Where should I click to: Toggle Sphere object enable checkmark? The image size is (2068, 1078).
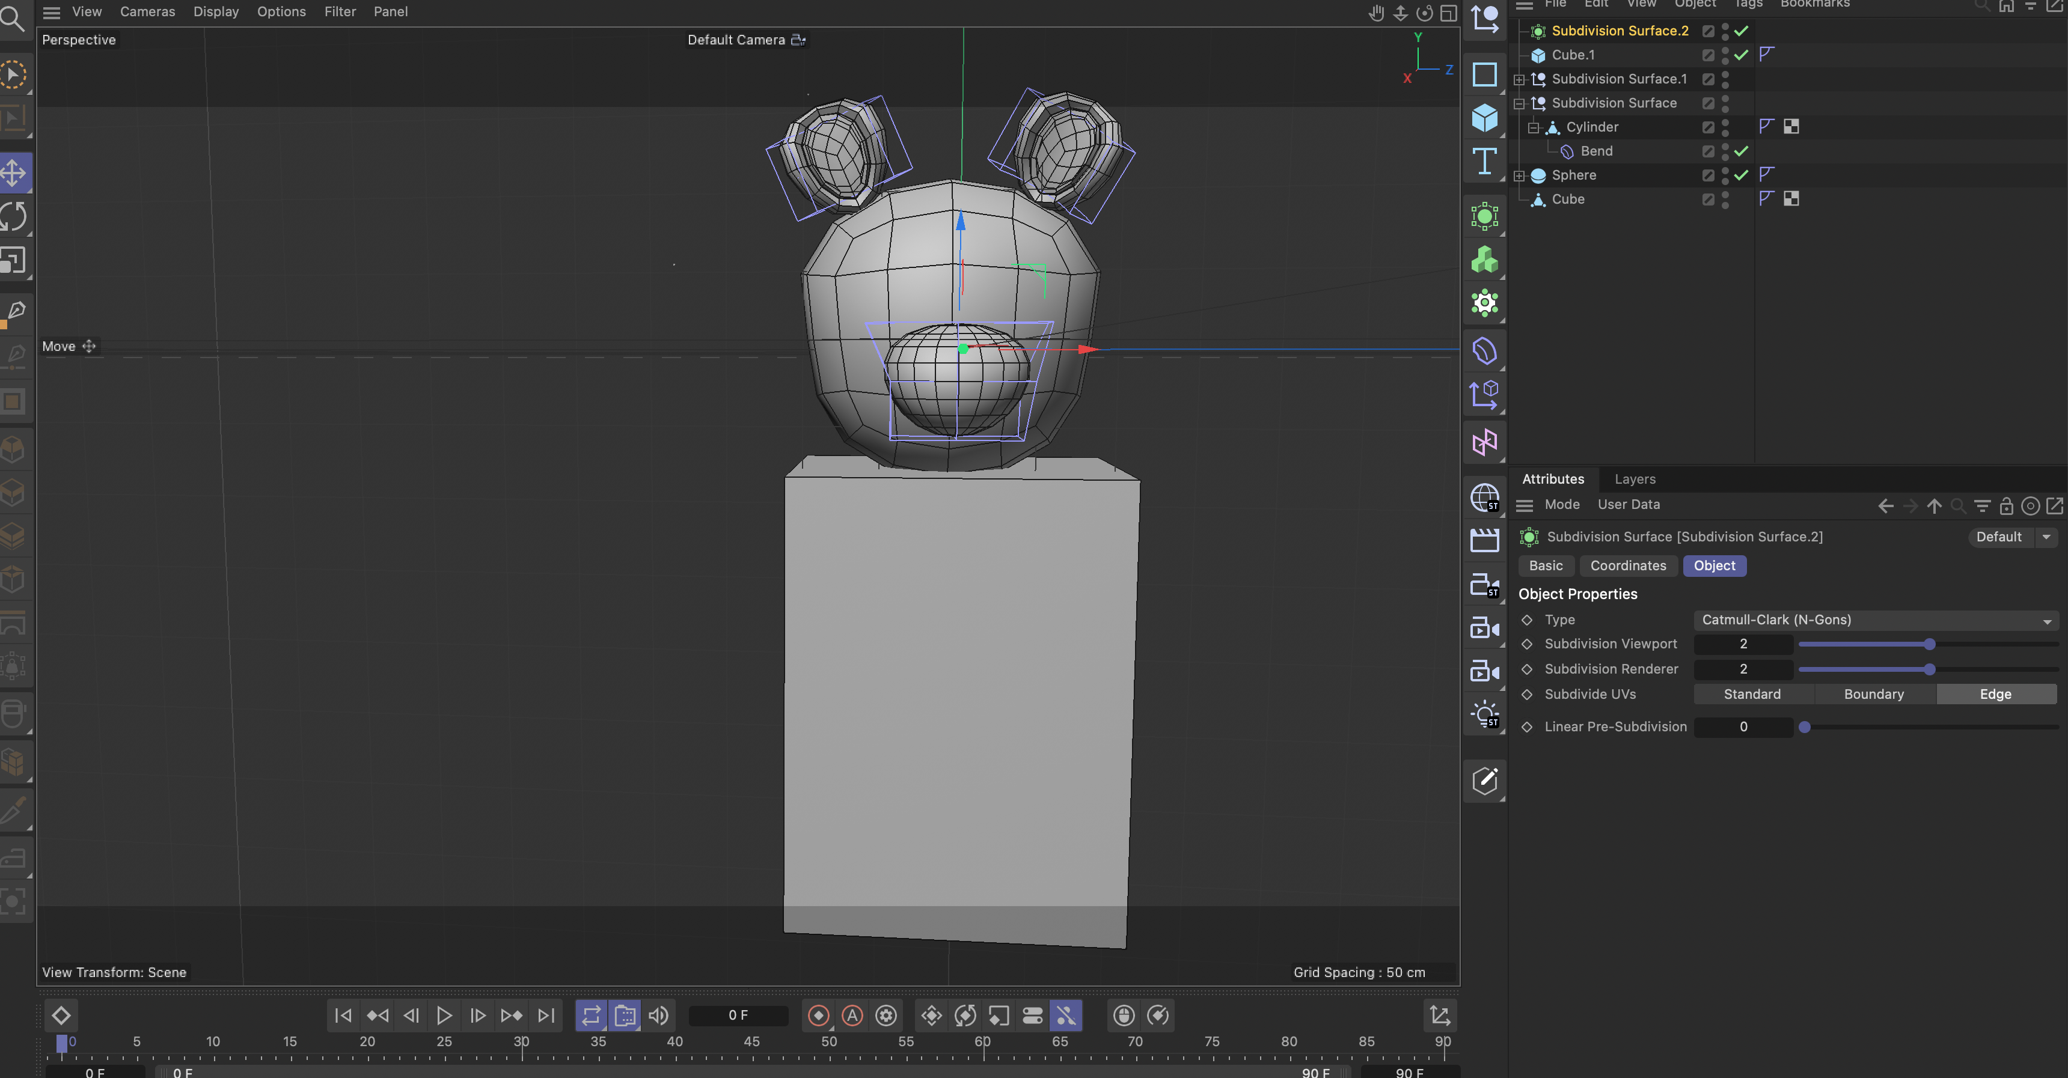click(x=1740, y=175)
